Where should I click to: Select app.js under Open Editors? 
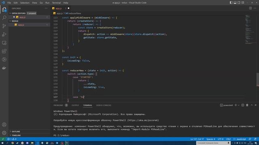point(30,17)
